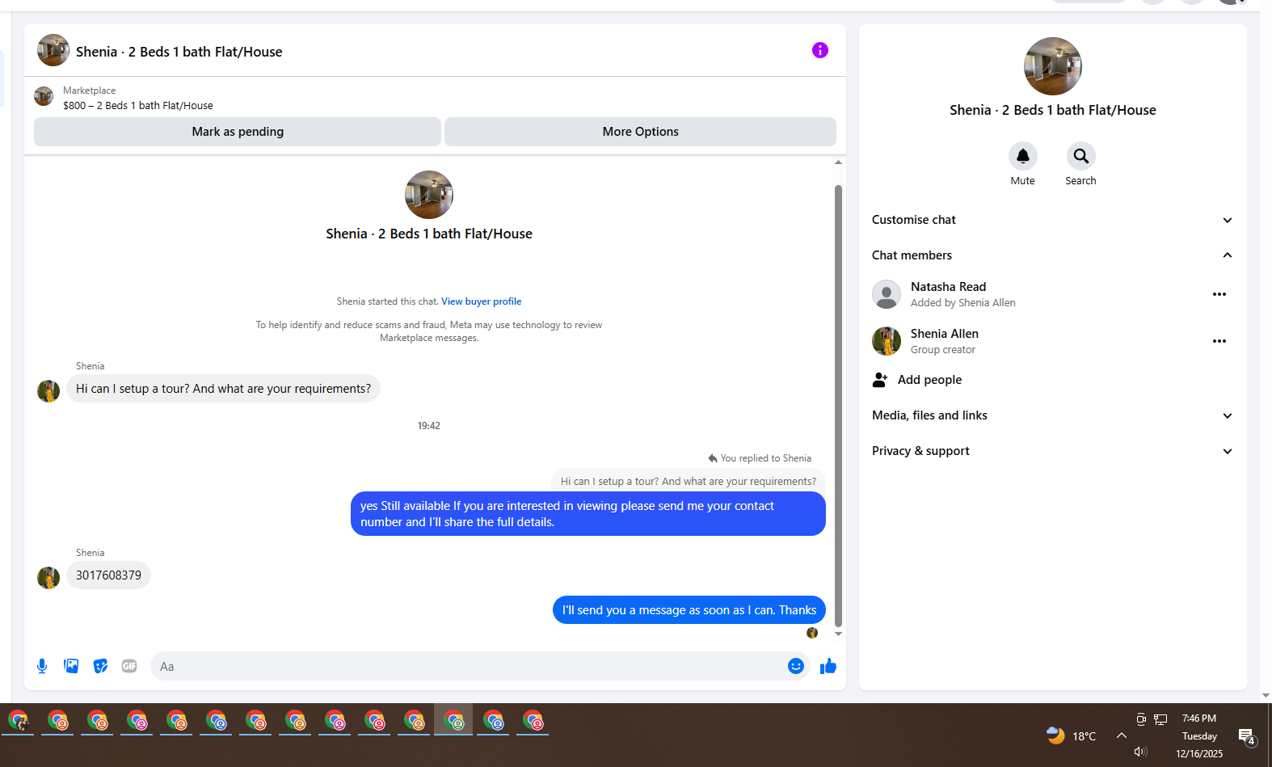The height and width of the screenshot is (767, 1272).
Task: Expand Media, files and links section
Action: (x=1052, y=415)
